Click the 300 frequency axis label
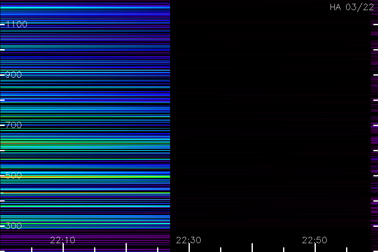Viewport: 378px width, 252px height. [x=13, y=226]
